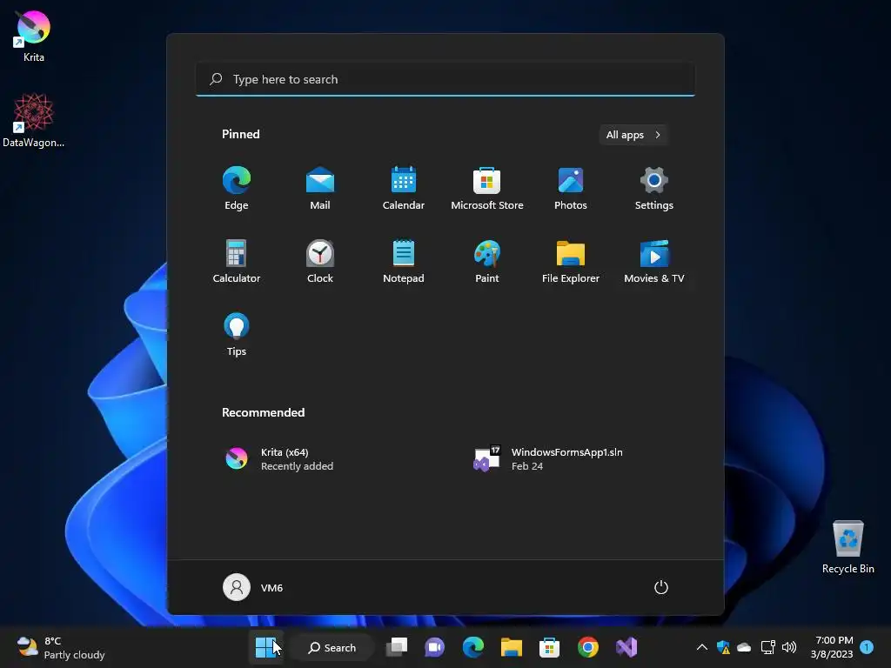Launch Edge from the taskbar

coord(472,647)
